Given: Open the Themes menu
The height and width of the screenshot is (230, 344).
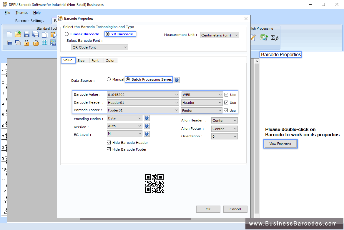Looking at the screenshot, I should pos(21,13).
